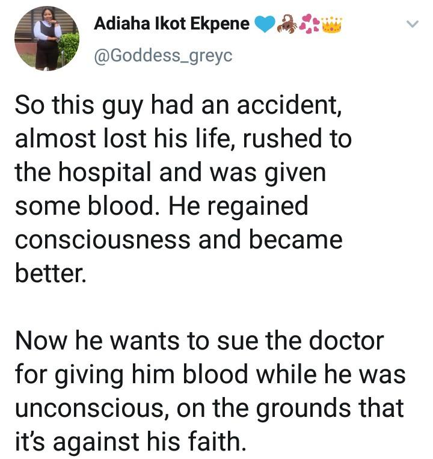Click the line "for giving him blood while he was"
433x459 pixels.
(x=210, y=375)
